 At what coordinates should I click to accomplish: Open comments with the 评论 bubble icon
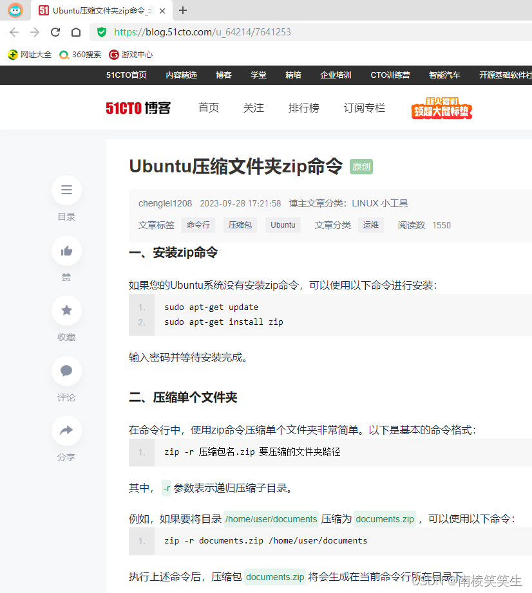click(66, 370)
